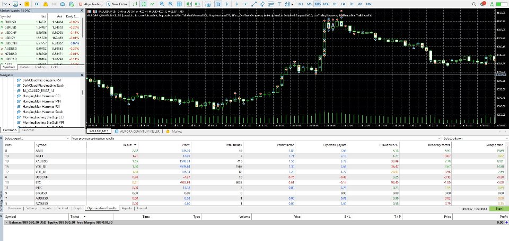The width and height of the screenshot is (509, 241).
Task: Zoom out on the chart
Action: click(170, 4)
